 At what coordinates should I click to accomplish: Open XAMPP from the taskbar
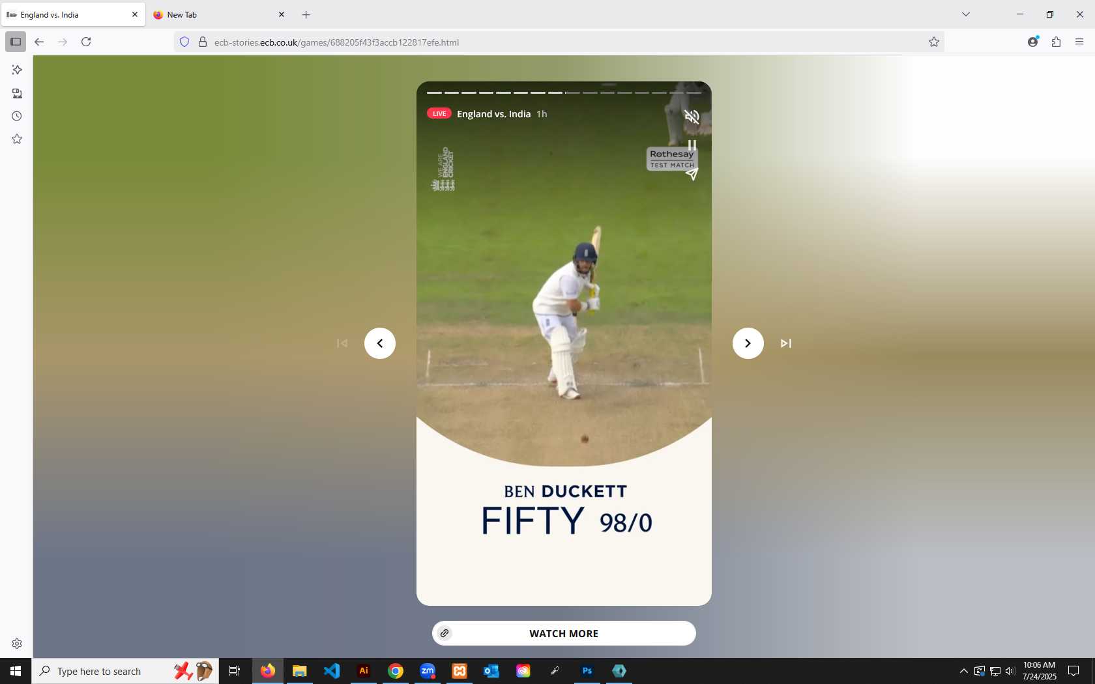coord(460,671)
